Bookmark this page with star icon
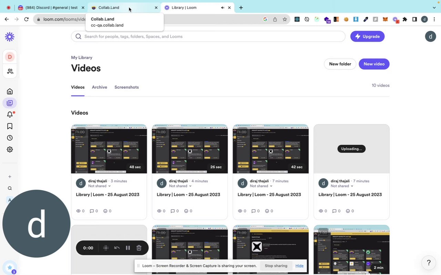The image size is (441, 275). pos(285,20)
